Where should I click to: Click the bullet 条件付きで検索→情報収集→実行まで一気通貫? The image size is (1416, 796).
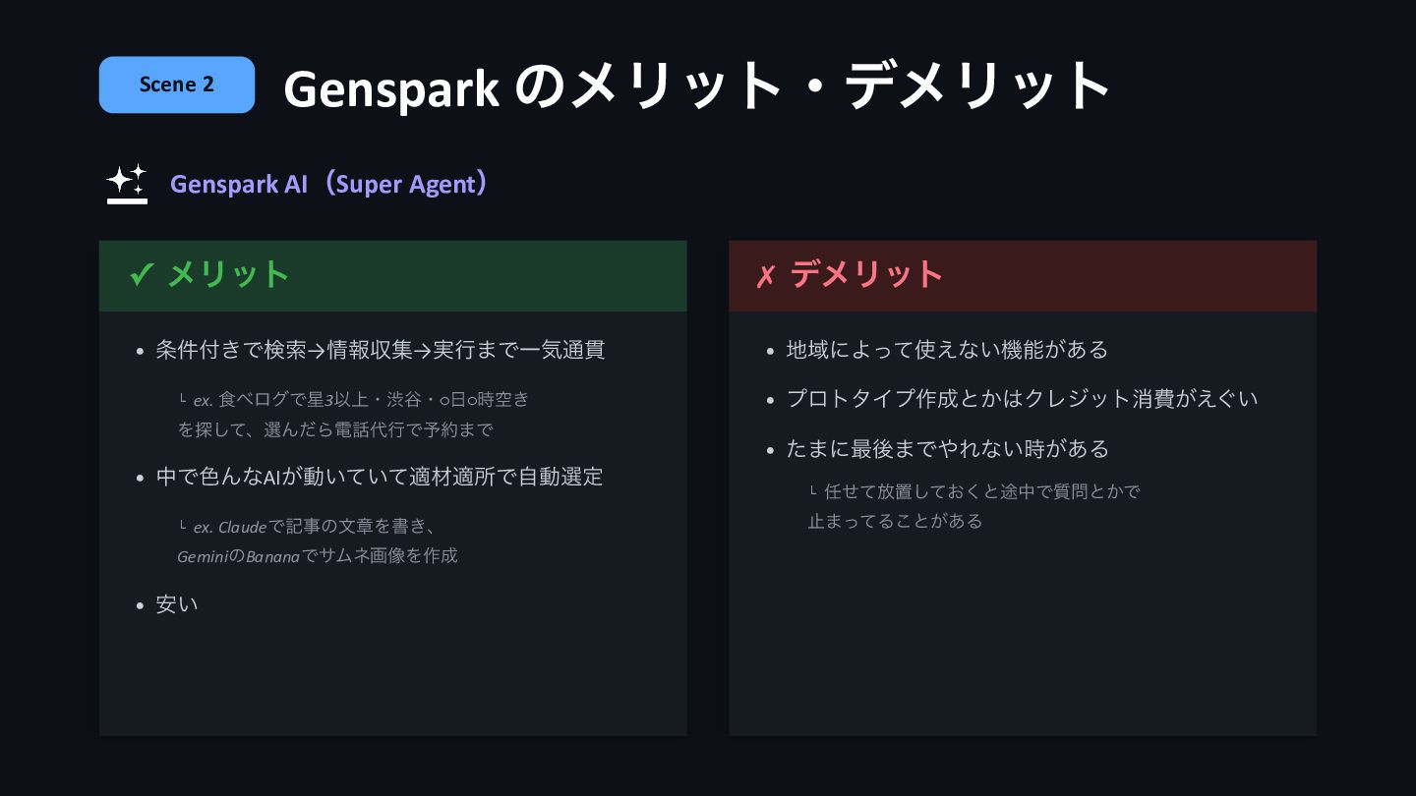(x=381, y=350)
